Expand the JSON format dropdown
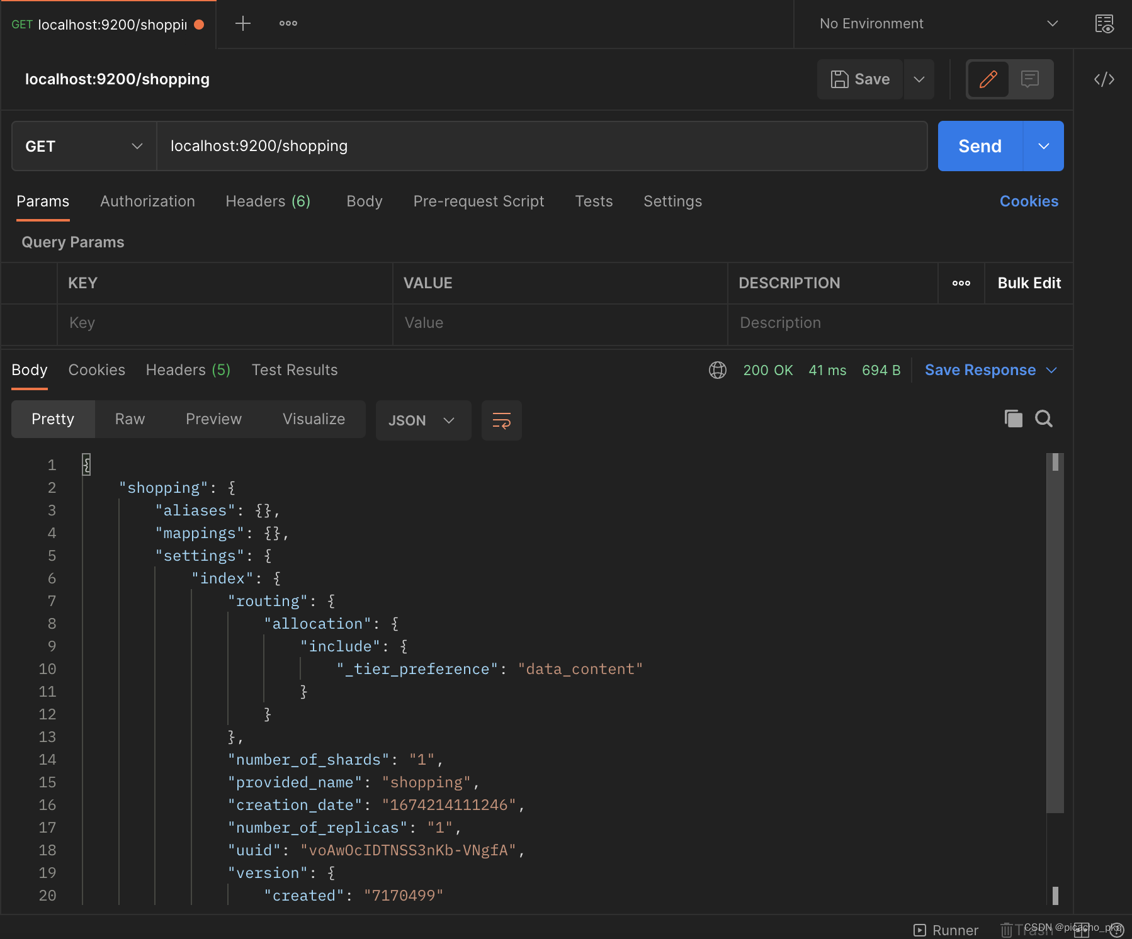This screenshot has width=1132, height=939. pos(422,420)
